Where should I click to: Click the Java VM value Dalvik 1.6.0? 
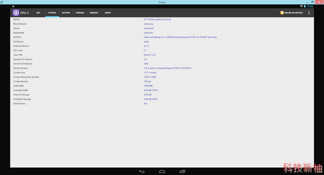(150, 55)
